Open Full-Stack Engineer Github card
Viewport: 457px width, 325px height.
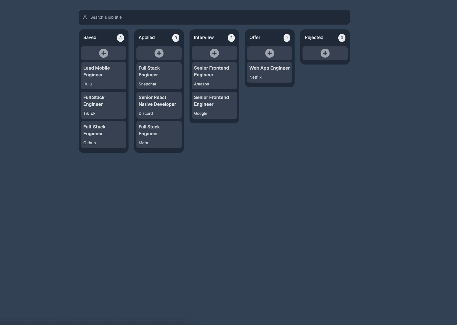click(104, 135)
